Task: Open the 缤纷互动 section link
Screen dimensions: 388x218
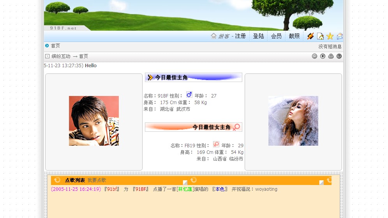Action: coord(61,56)
